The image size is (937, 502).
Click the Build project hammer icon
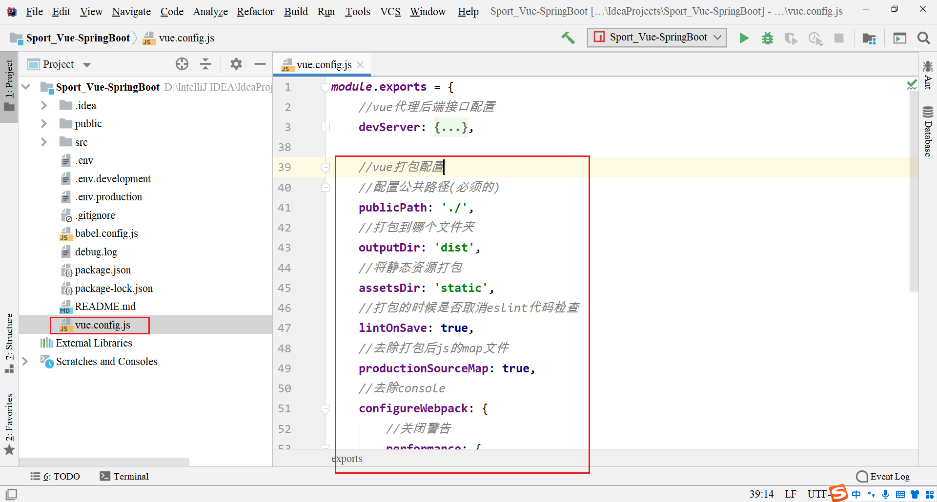coord(568,38)
